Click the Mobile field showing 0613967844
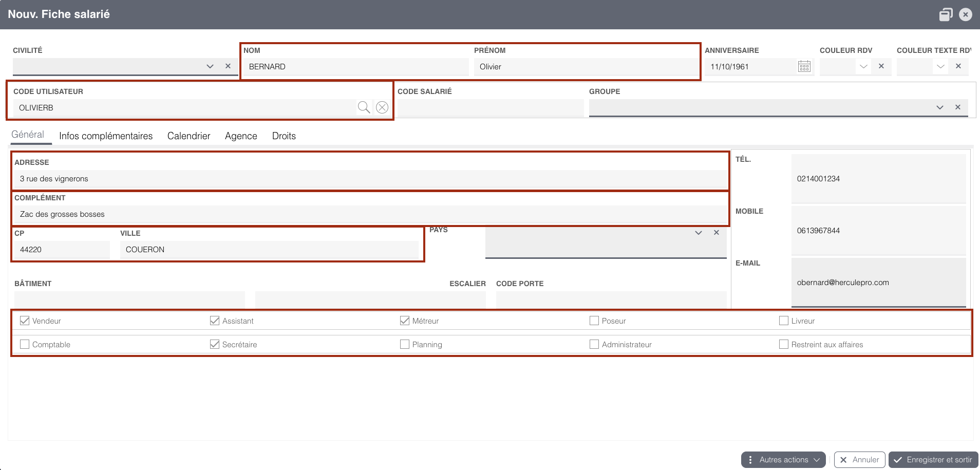The image size is (980, 470). pyautogui.click(x=879, y=231)
